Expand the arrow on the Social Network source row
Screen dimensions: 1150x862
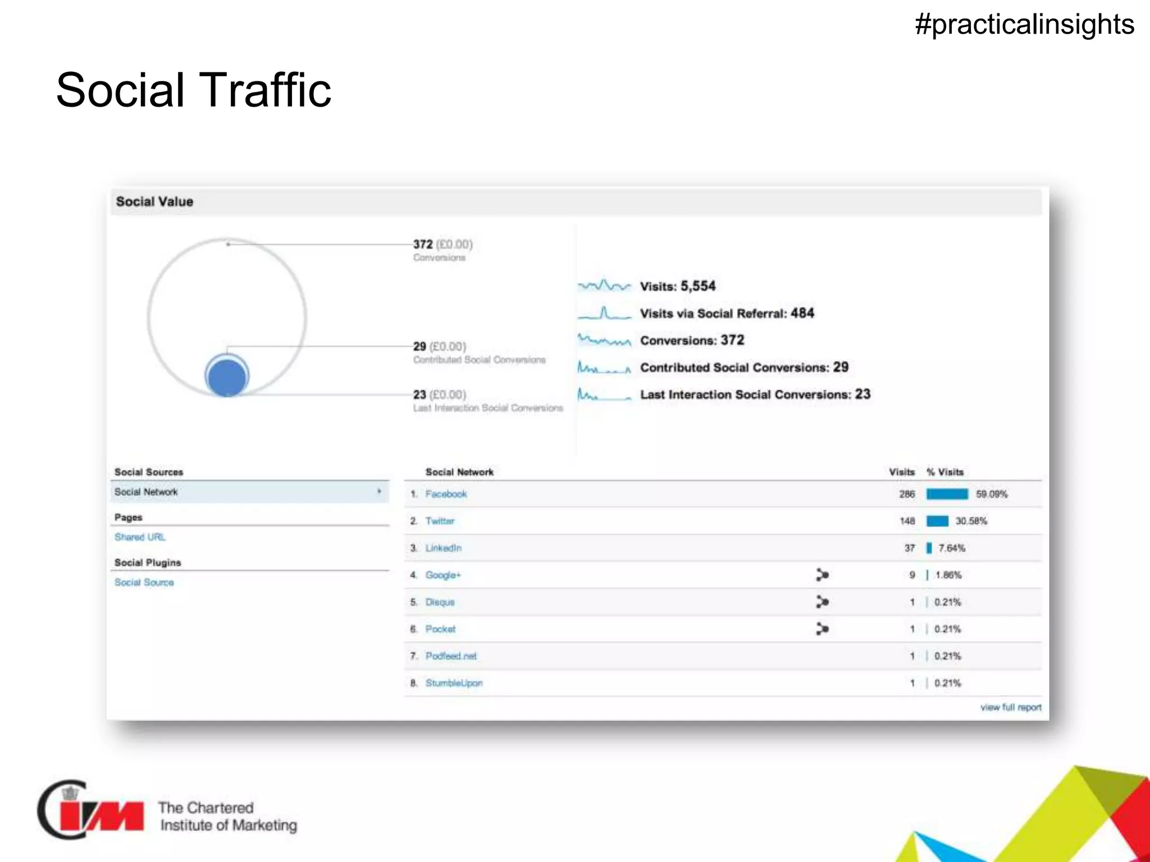[380, 492]
